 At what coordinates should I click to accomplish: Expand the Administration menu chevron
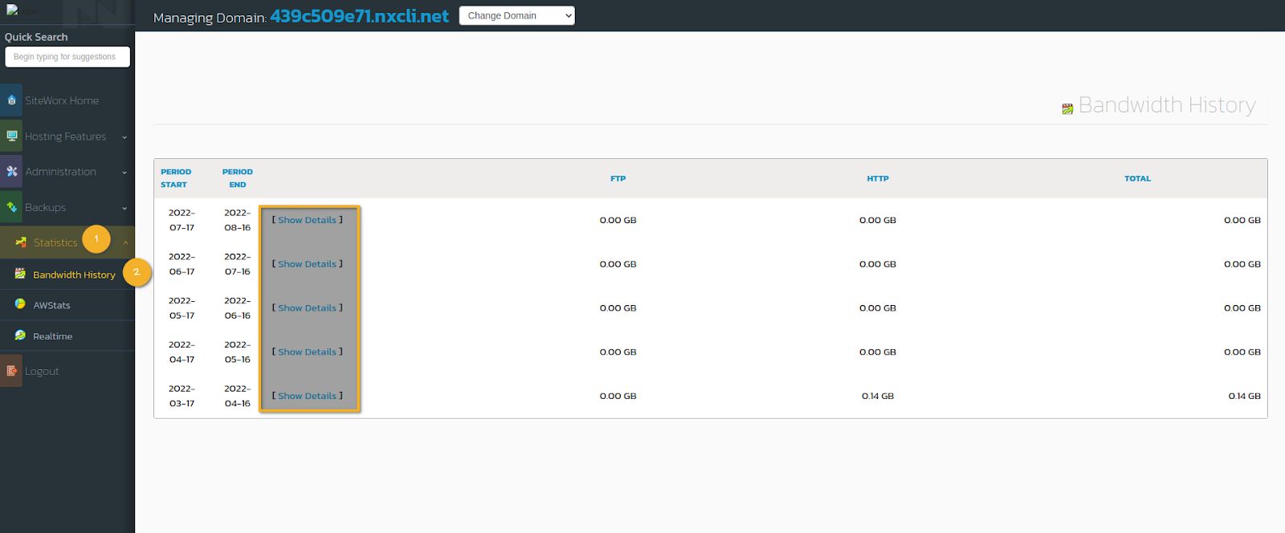point(124,173)
